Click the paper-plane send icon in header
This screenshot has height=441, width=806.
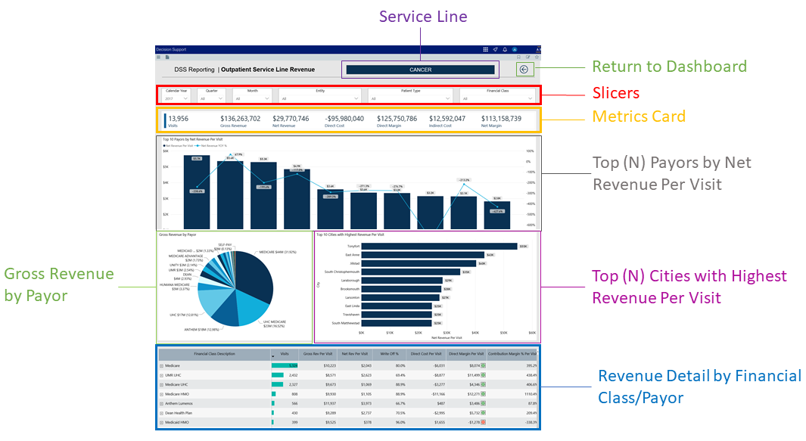tap(495, 49)
